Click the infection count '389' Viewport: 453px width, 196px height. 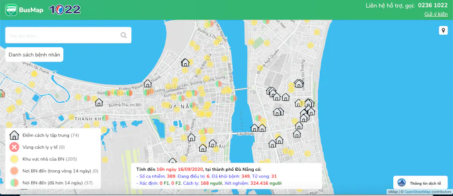click(171, 176)
